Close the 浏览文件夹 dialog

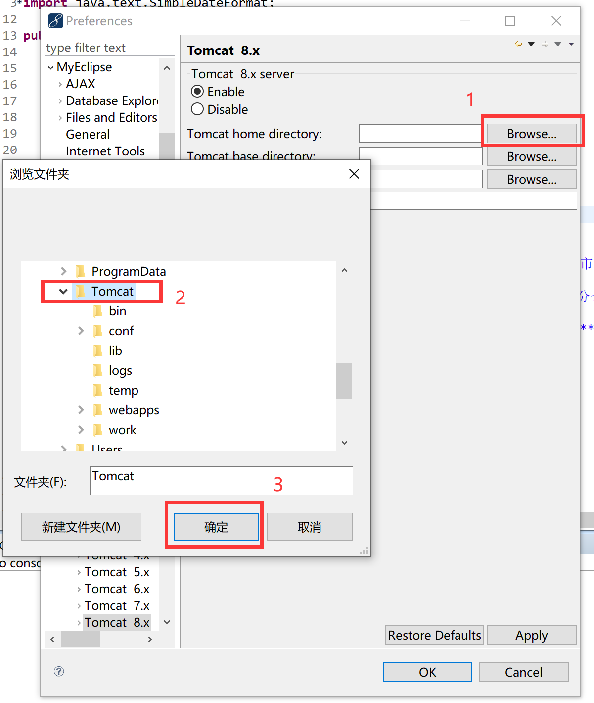click(354, 174)
